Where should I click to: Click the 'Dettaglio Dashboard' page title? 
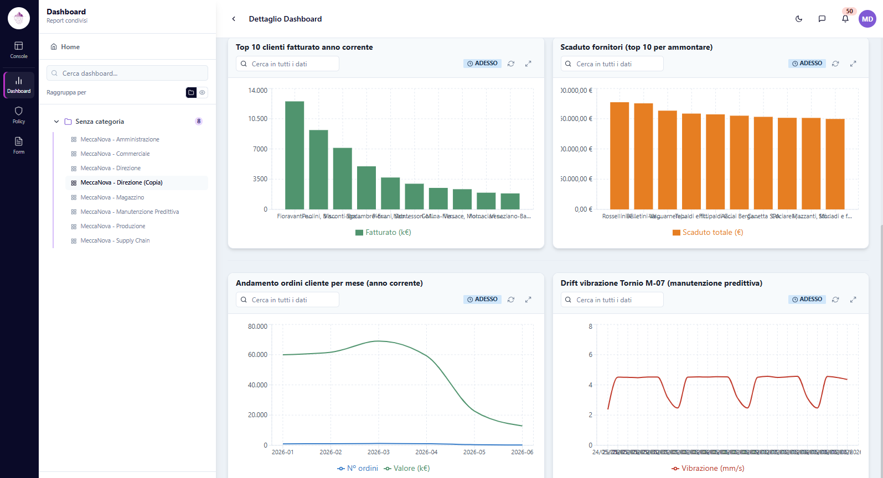[285, 19]
